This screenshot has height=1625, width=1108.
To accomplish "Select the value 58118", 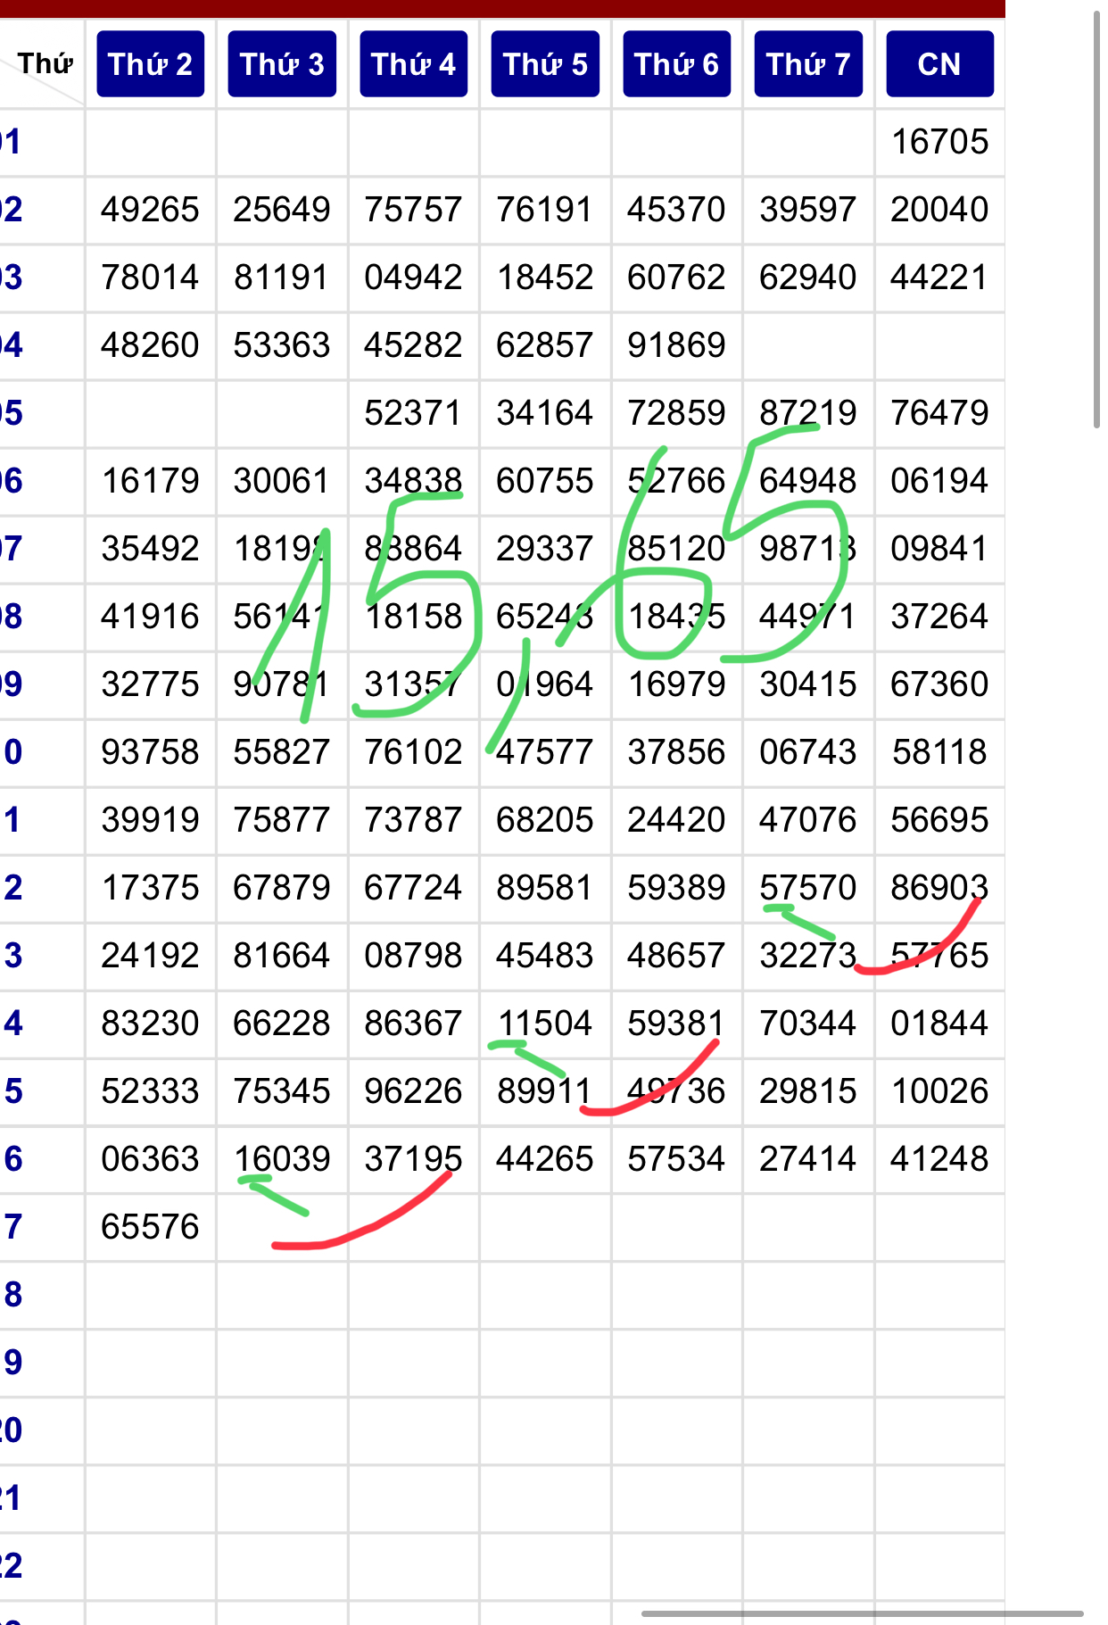I will (939, 752).
